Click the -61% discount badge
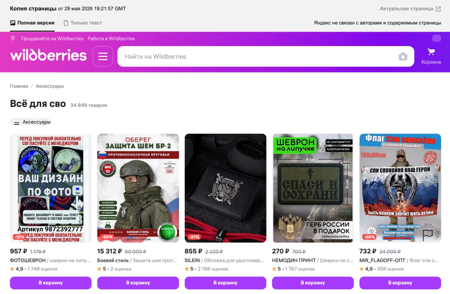Viewport: 450px width, 294px height. (194, 237)
